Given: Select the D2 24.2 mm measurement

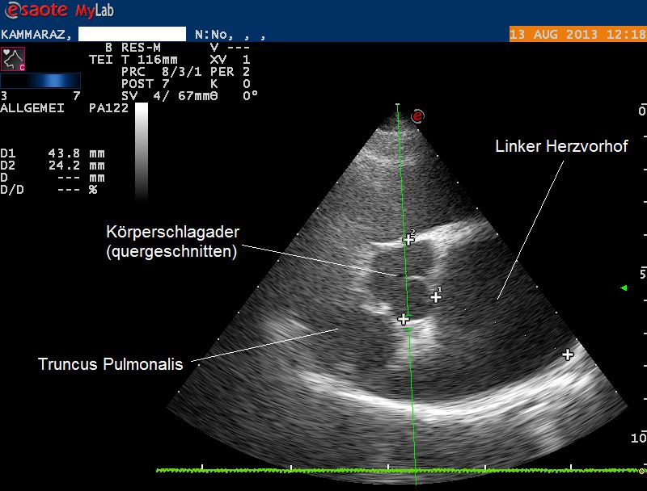Looking at the screenshot, I should click(x=54, y=166).
